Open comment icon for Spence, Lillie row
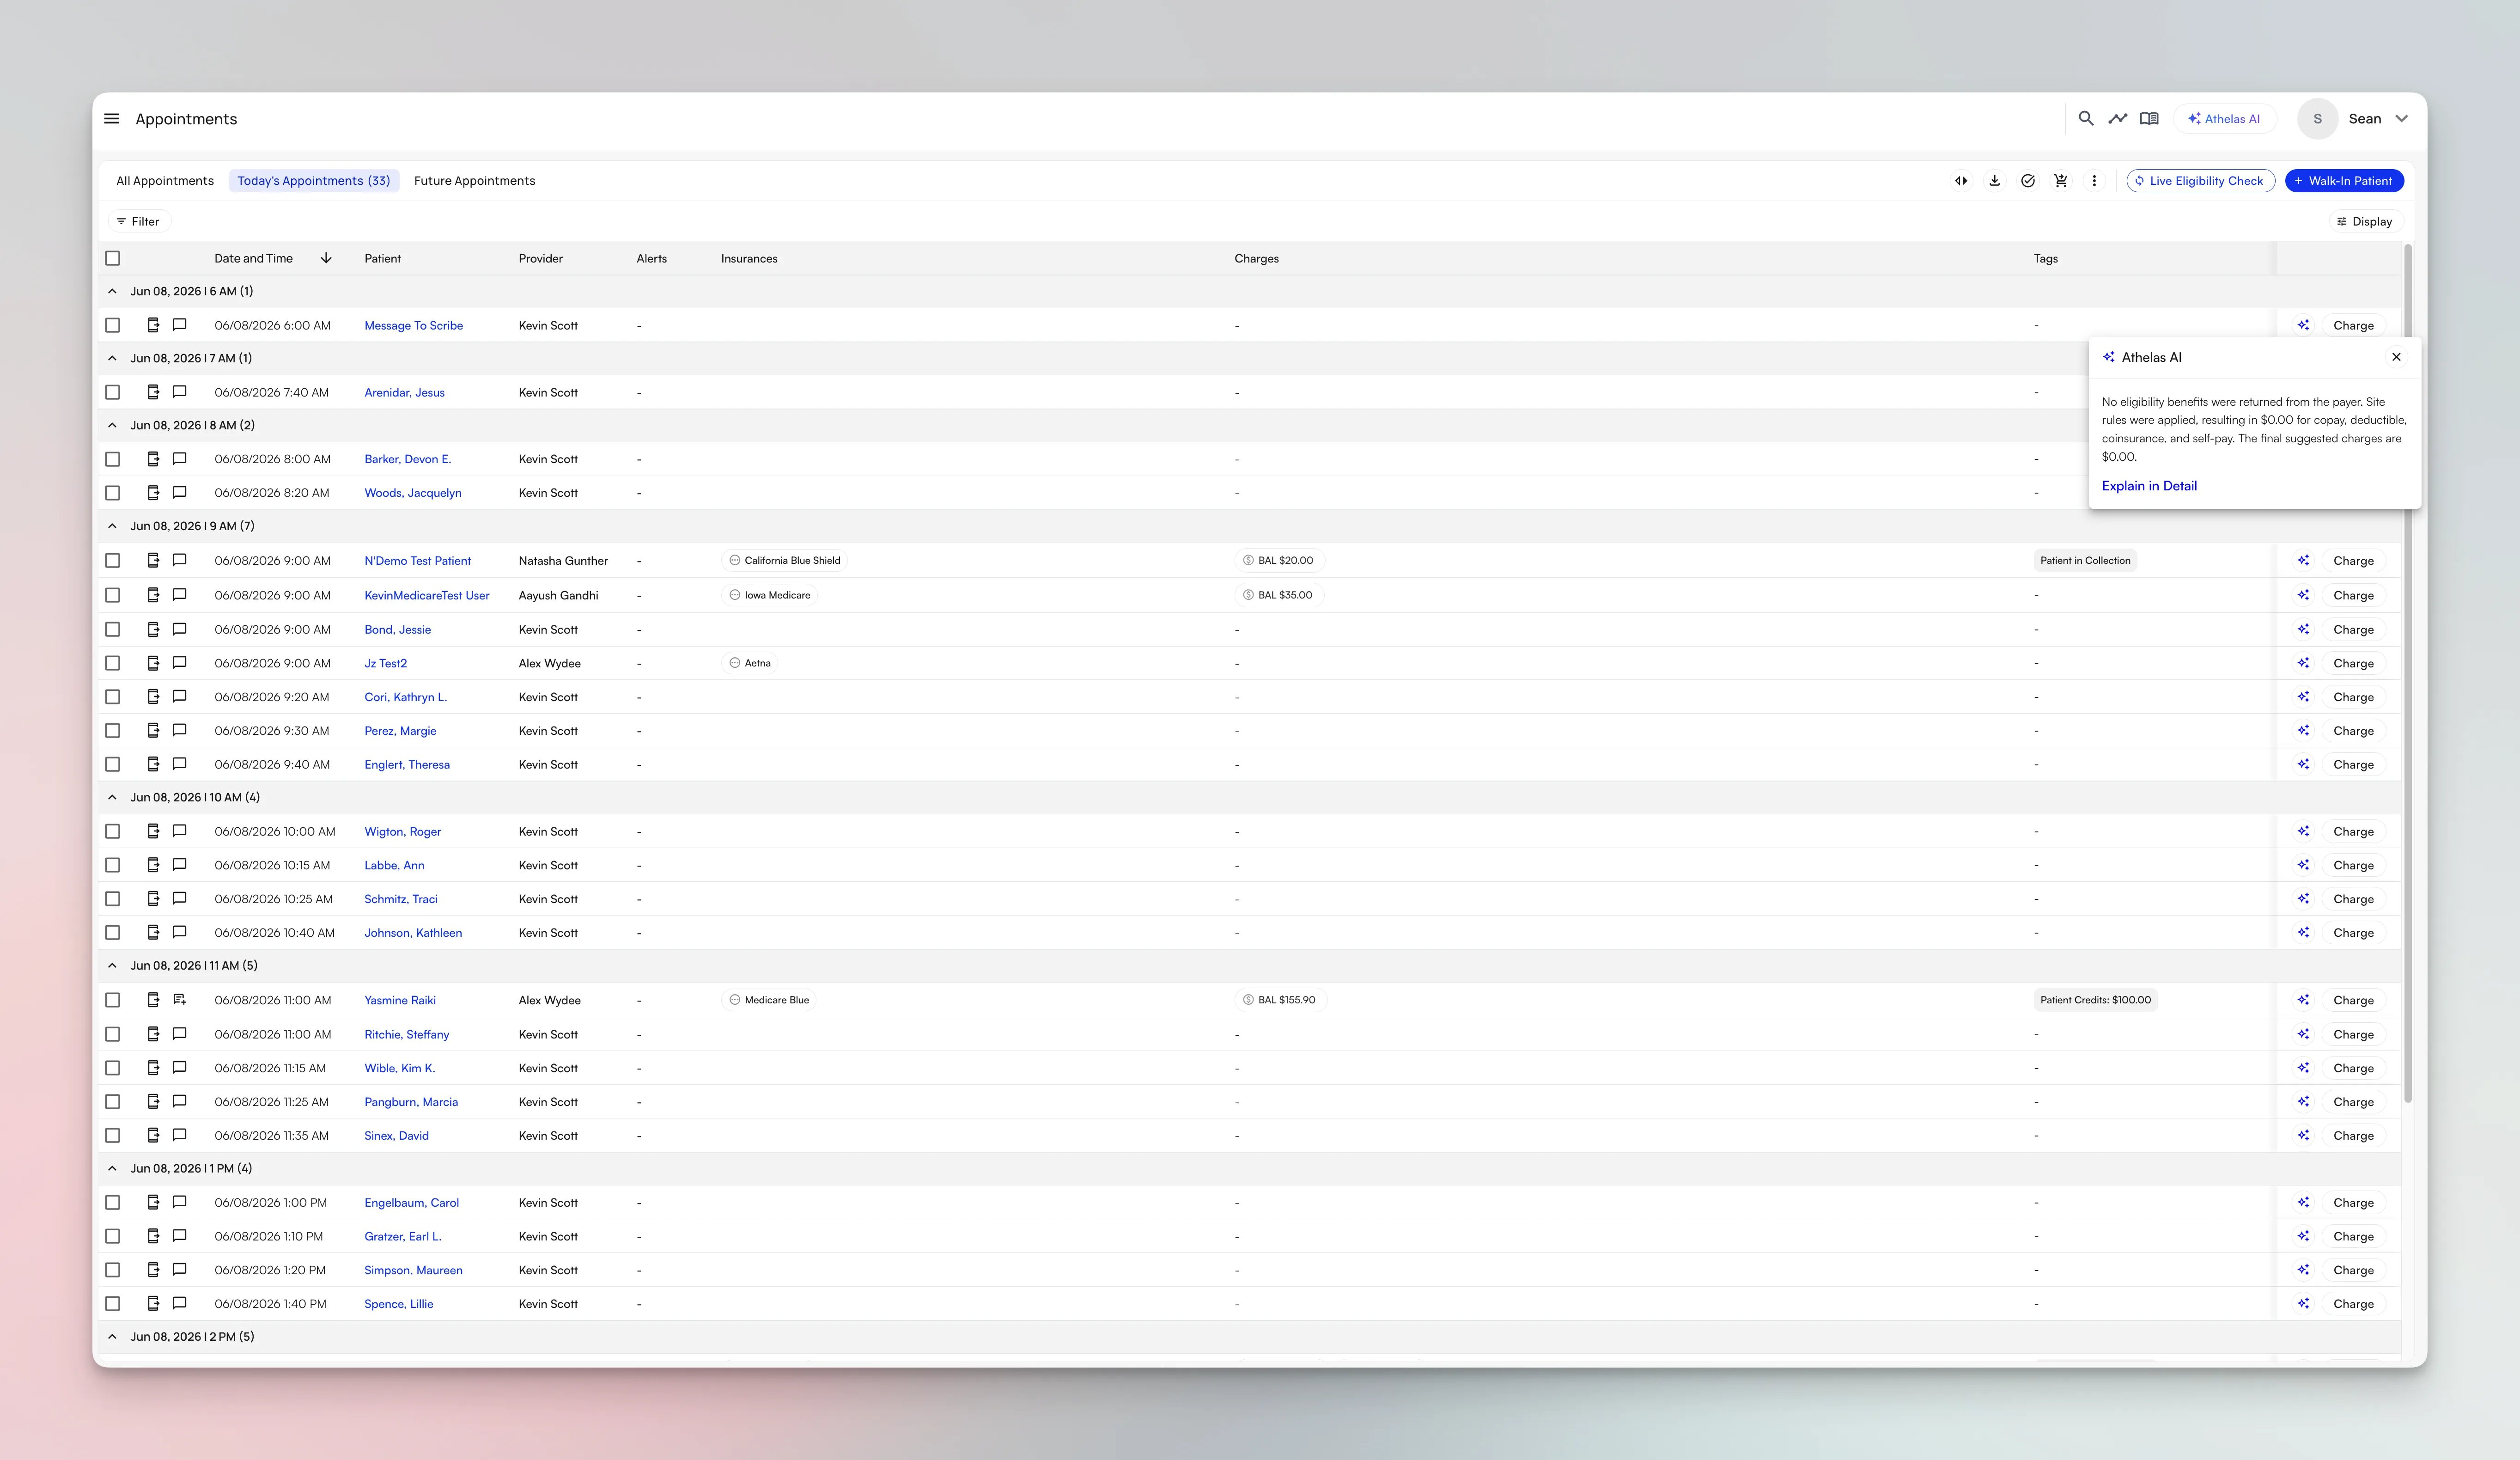This screenshot has height=1460, width=2520. (180, 1303)
